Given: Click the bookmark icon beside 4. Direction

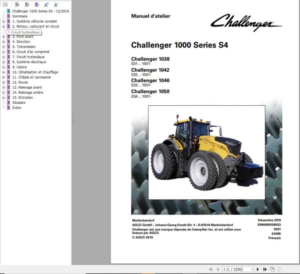Looking at the screenshot, I should [8, 42].
